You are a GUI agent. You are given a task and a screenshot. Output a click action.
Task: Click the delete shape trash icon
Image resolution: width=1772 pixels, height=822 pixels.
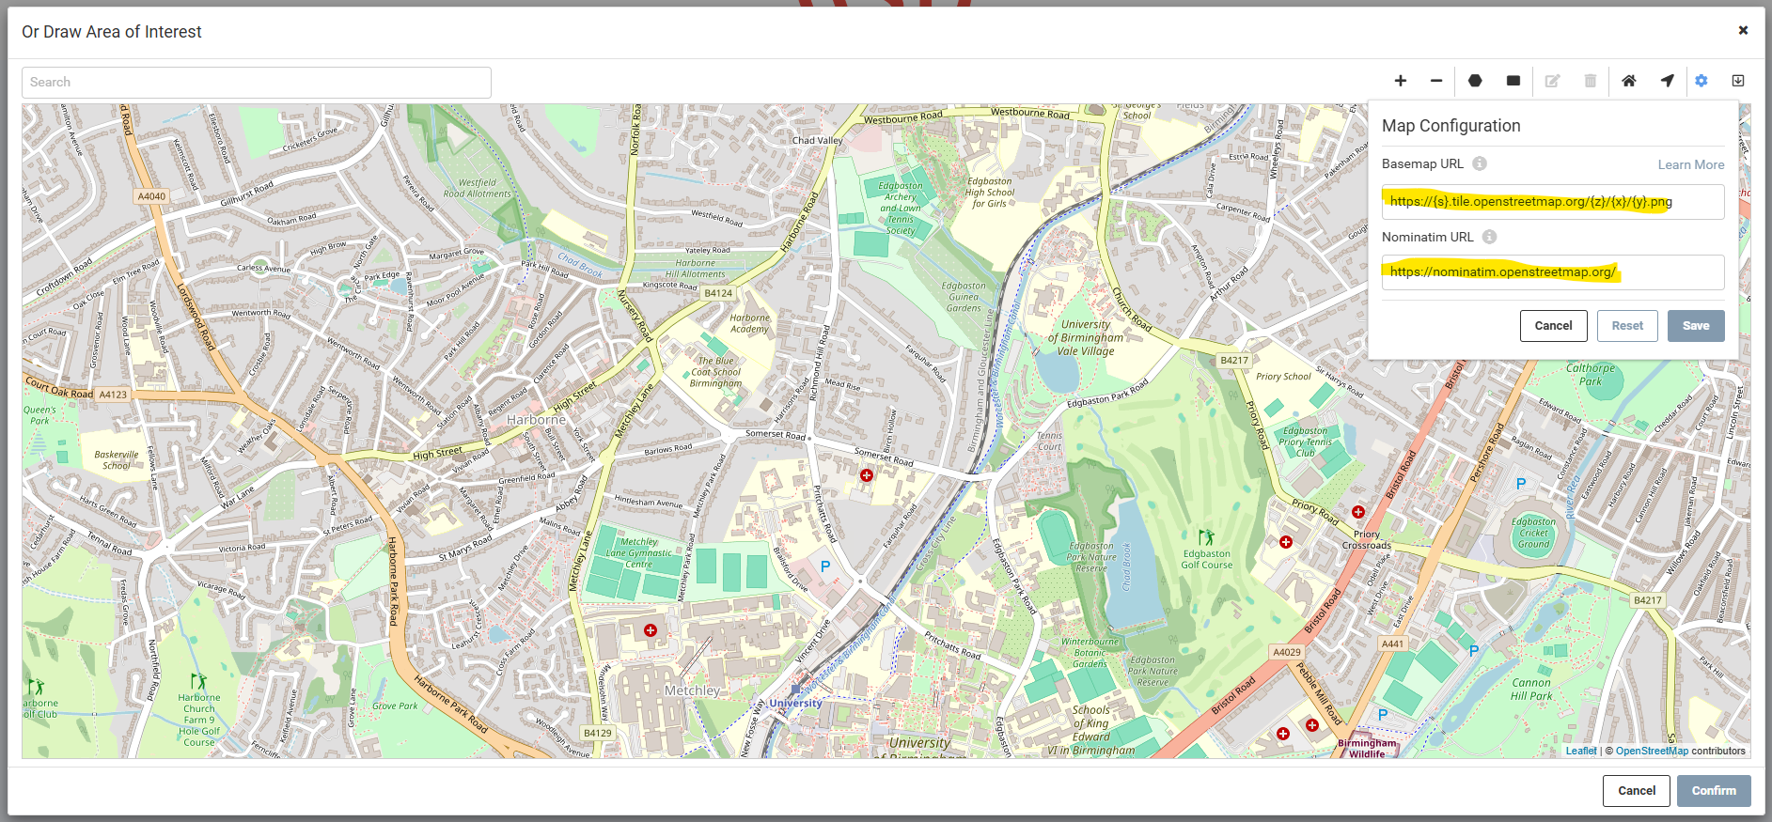point(1590,81)
